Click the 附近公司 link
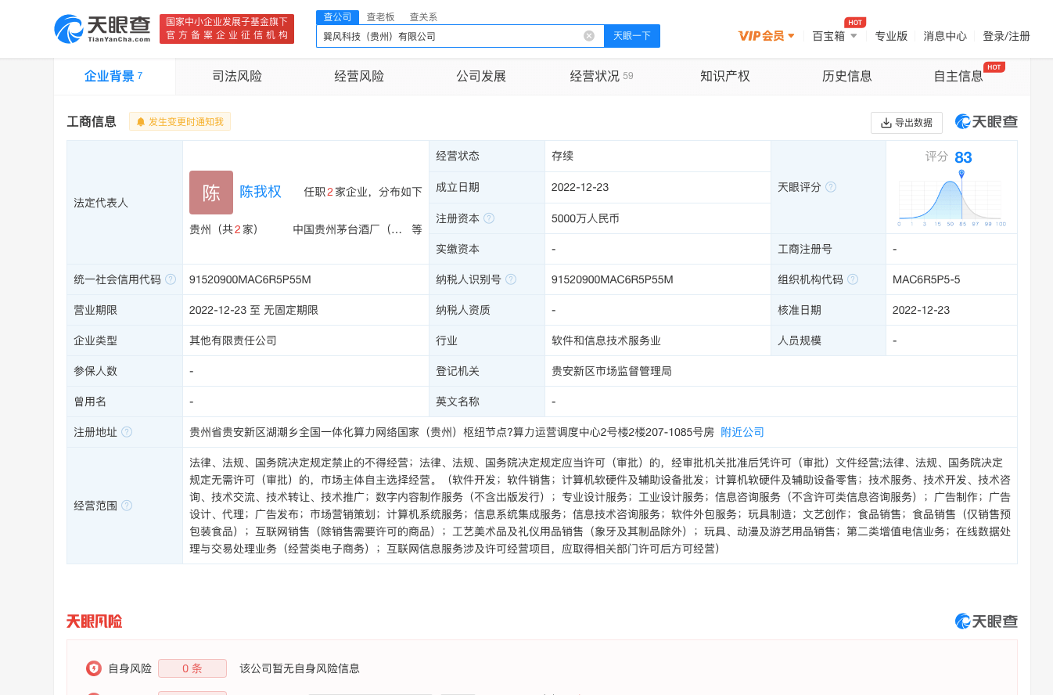This screenshot has height=695, width=1053. [x=742, y=432]
